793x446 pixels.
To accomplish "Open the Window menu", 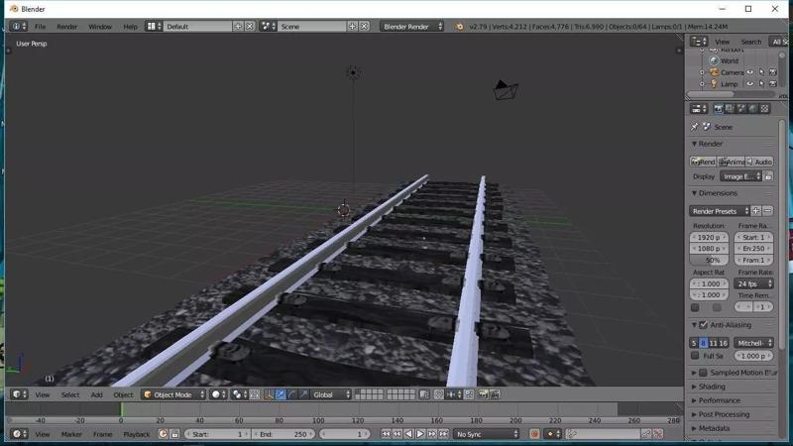I will coord(100,27).
